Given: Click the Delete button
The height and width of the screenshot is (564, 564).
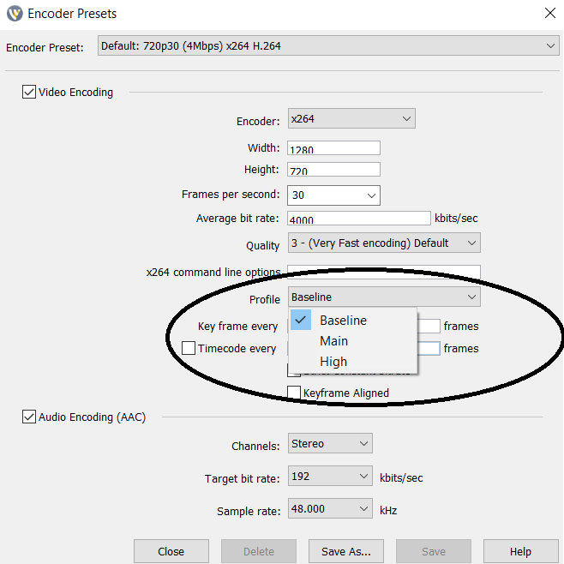Looking at the screenshot, I should 259,551.
